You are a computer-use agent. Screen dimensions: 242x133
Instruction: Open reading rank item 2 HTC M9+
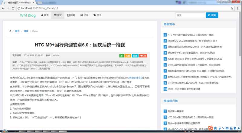pyautogui.click(x=191, y=117)
